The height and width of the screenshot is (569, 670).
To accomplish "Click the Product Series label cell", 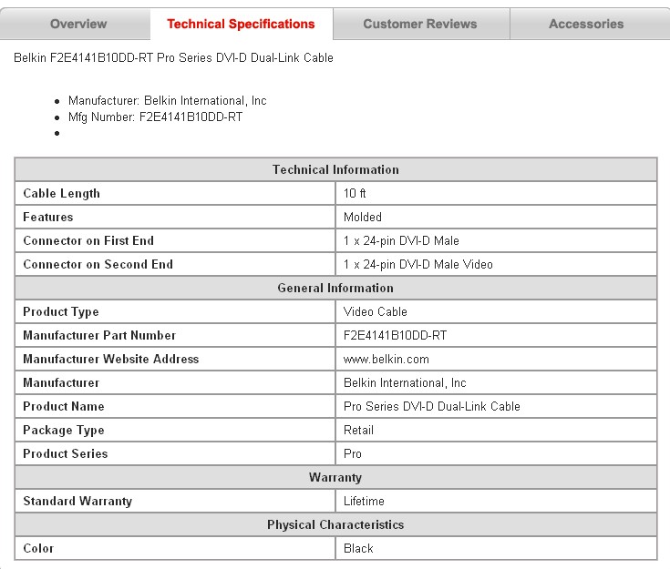I will pyautogui.click(x=175, y=453).
